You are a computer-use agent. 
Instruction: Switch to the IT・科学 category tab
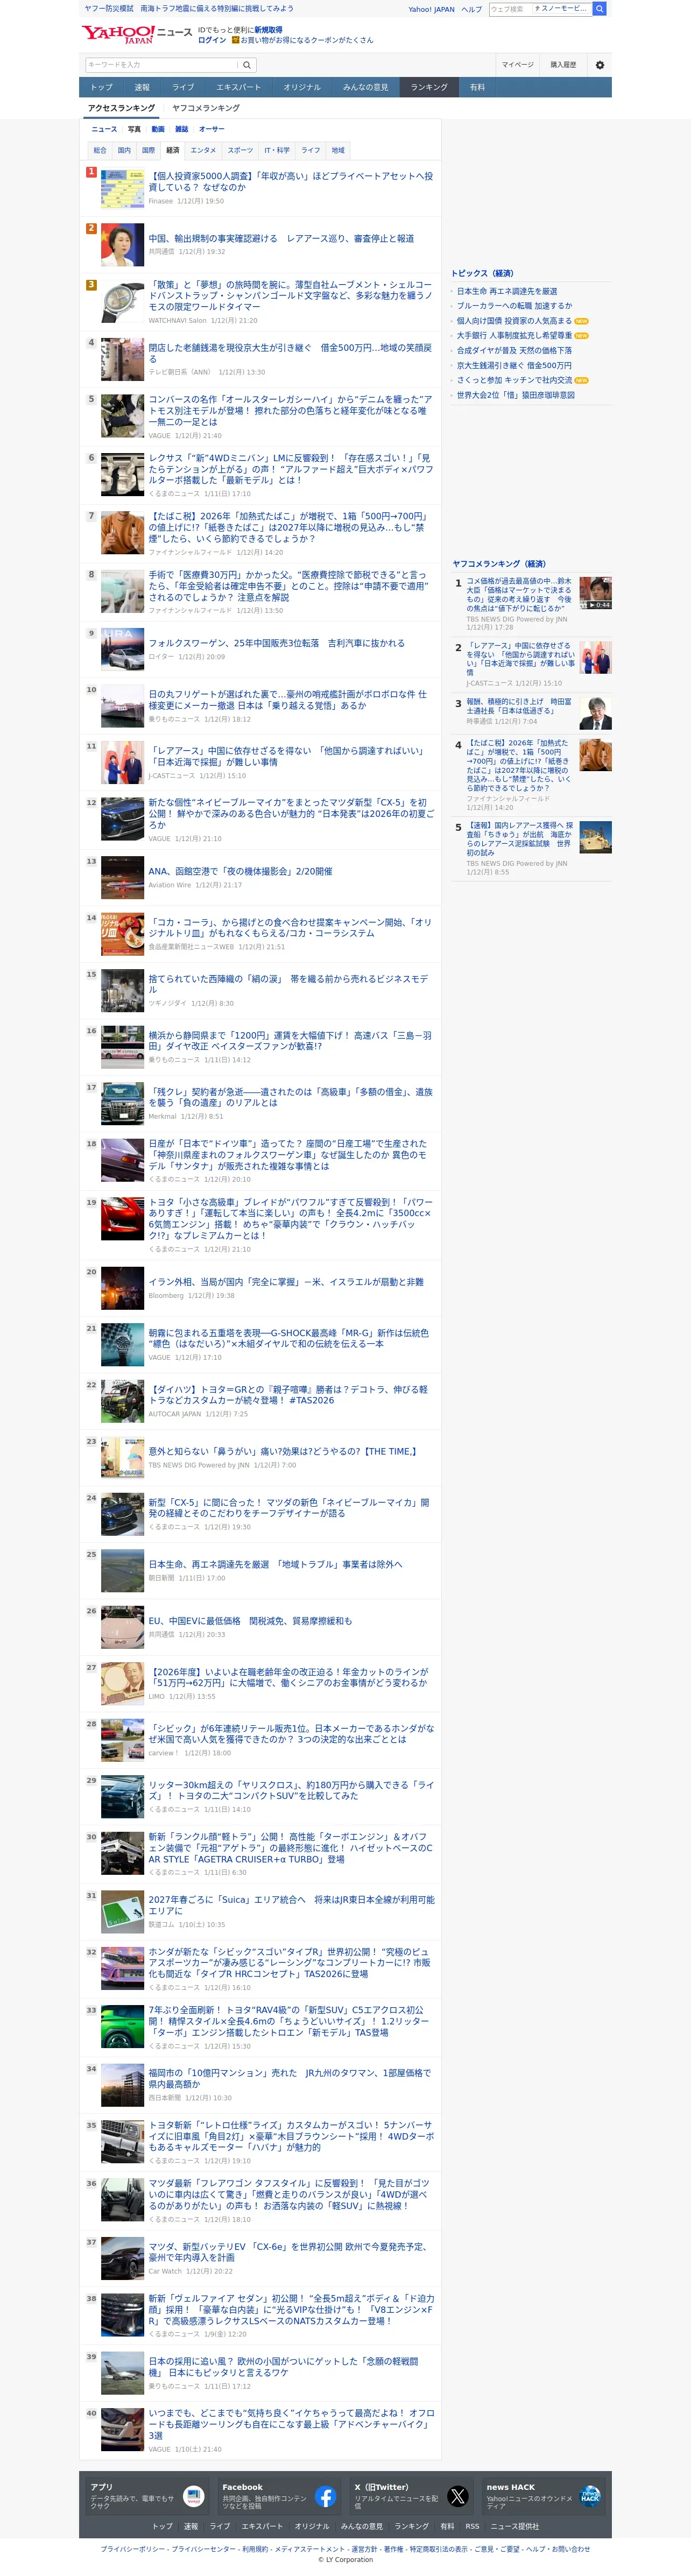coord(277,150)
